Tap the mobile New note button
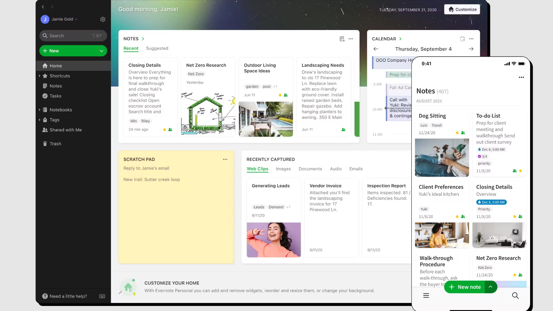Screen dimensions: 553x311 click(x=465, y=287)
